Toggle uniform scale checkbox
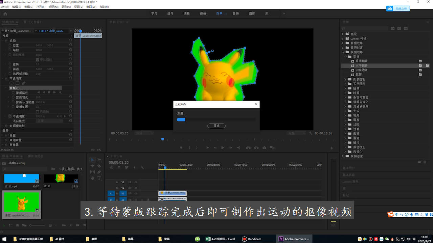433x243 pixels. [x=38, y=59]
